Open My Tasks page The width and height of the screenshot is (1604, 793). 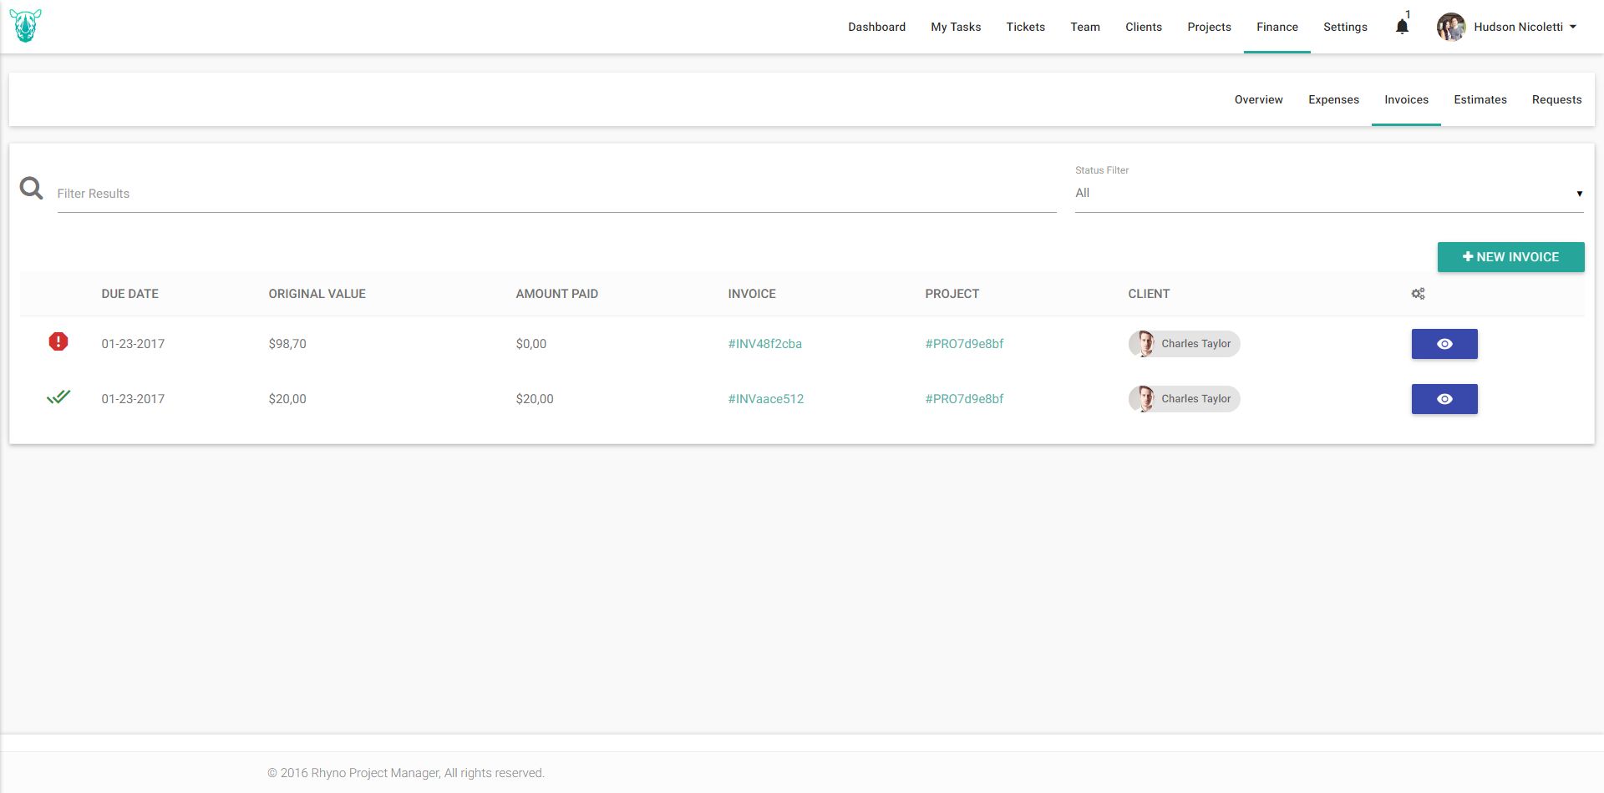click(956, 27)
